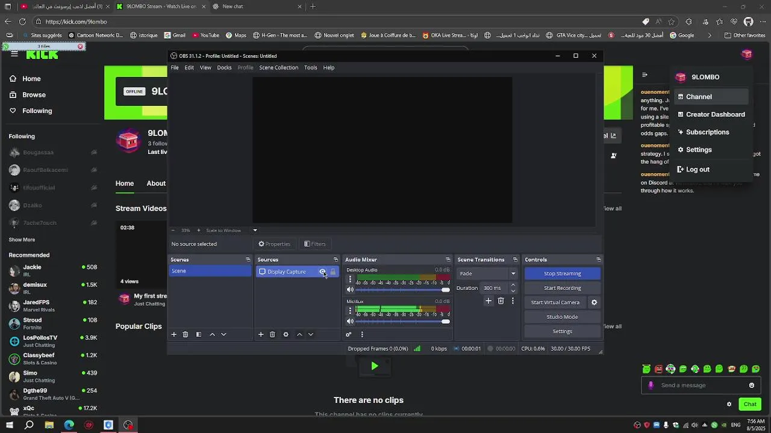The height and width of the screenshot is (433, 771).
Task: Open Fade transition dropdown
Action: pyautogui.click(x=488, y=274)
